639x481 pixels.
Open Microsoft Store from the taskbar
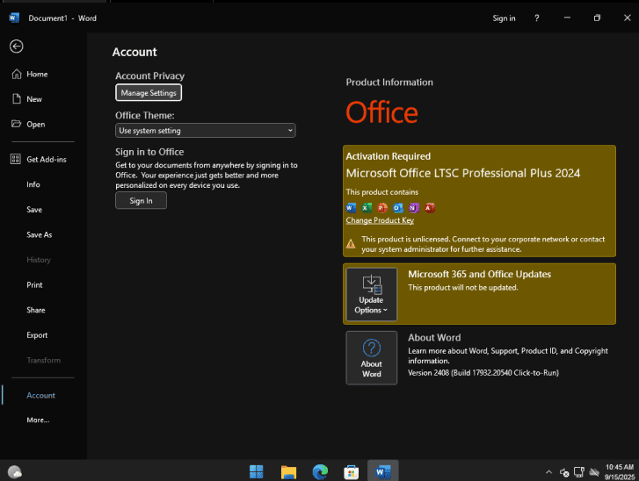(352, 471)
